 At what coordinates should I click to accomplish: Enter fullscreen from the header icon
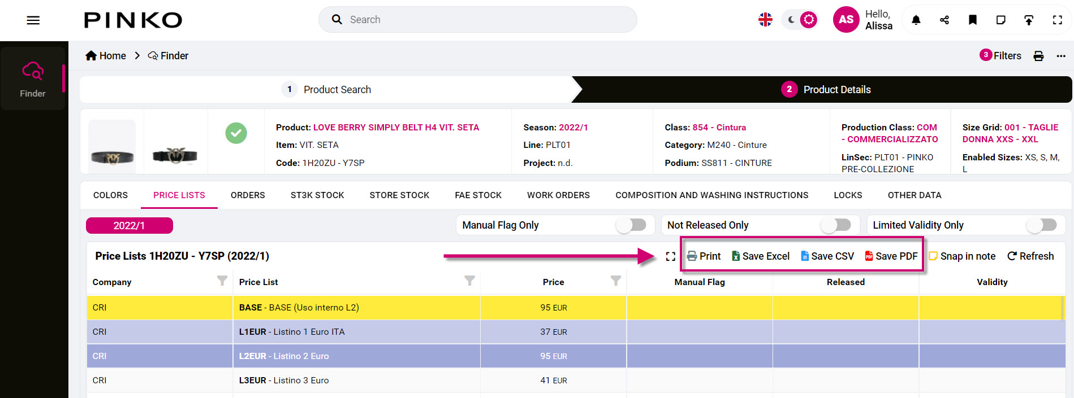coord(1057,20)
